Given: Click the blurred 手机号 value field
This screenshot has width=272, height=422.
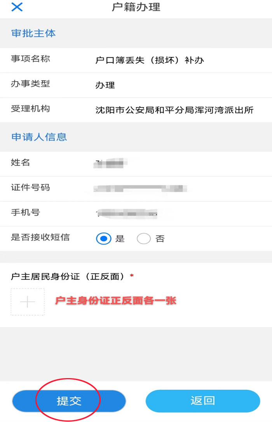Looking at the screenshot, I should 128,213.
